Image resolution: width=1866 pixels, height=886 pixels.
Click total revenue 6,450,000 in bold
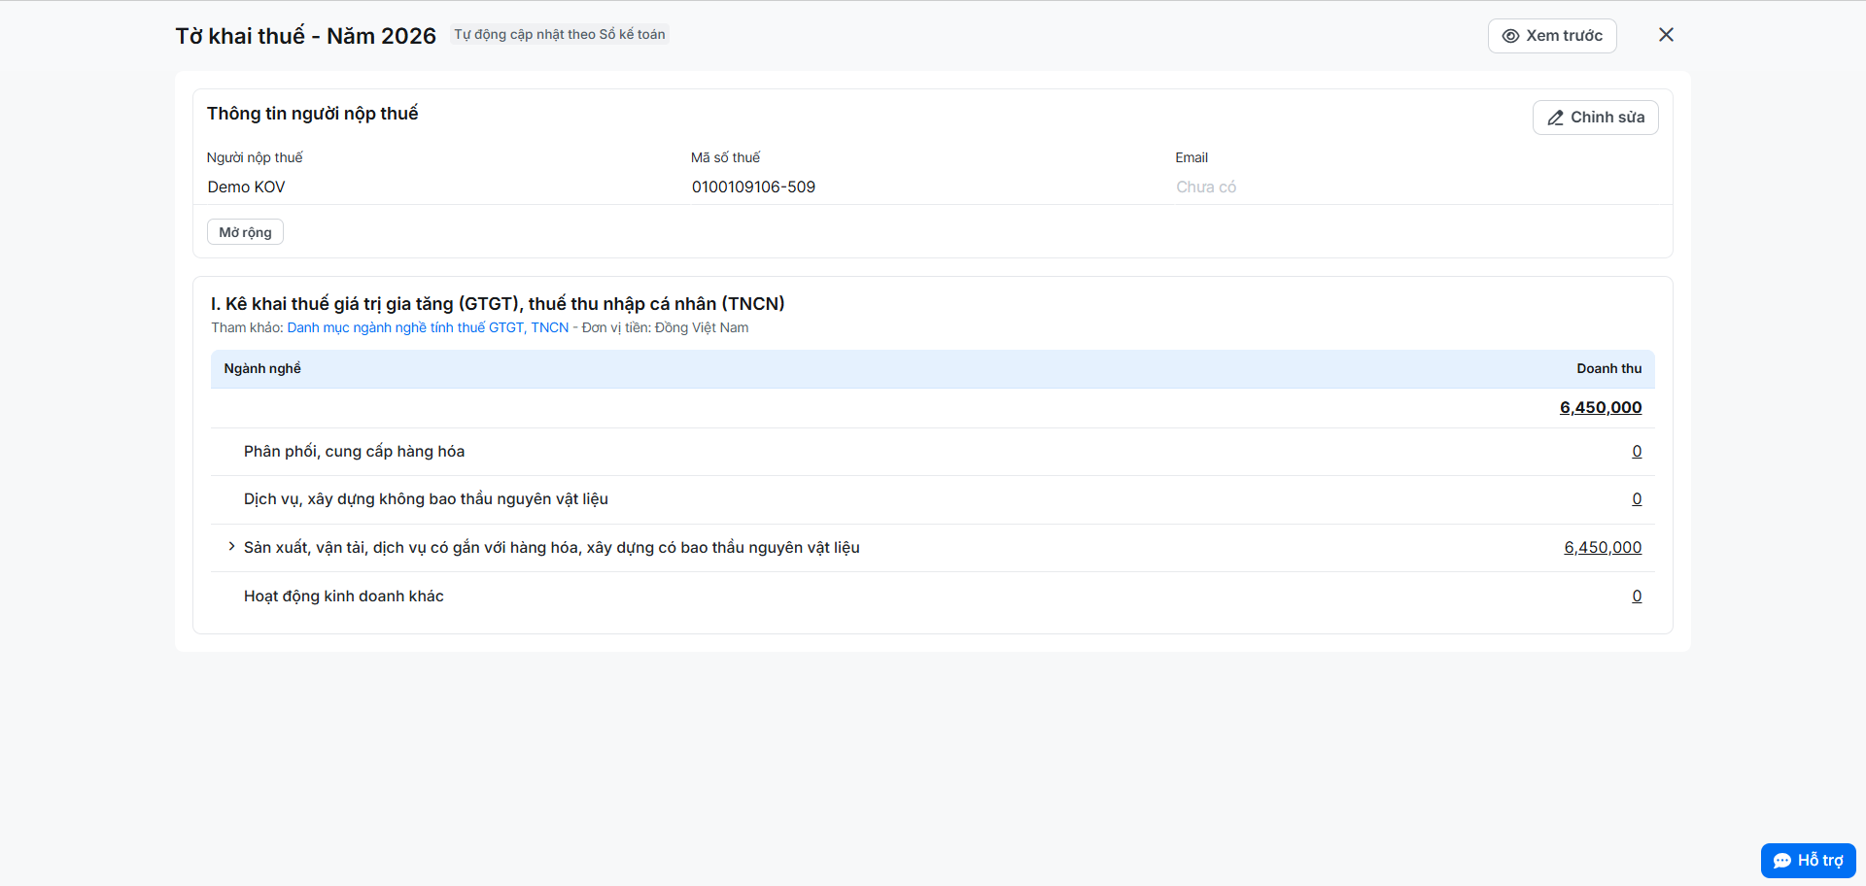pyautogui.click(x=1601, y=408)
